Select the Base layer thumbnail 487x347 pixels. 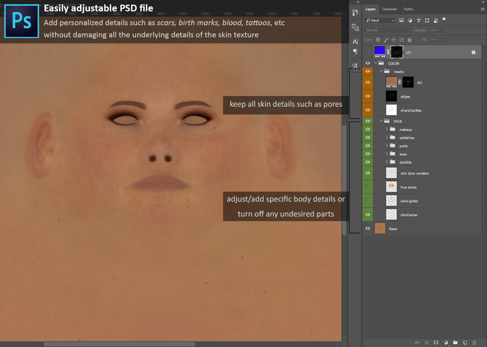pos(380,228)
